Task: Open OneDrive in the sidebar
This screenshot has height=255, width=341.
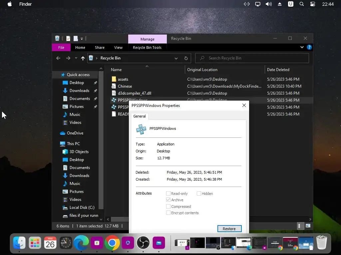Action: click(x=75, y=133)
